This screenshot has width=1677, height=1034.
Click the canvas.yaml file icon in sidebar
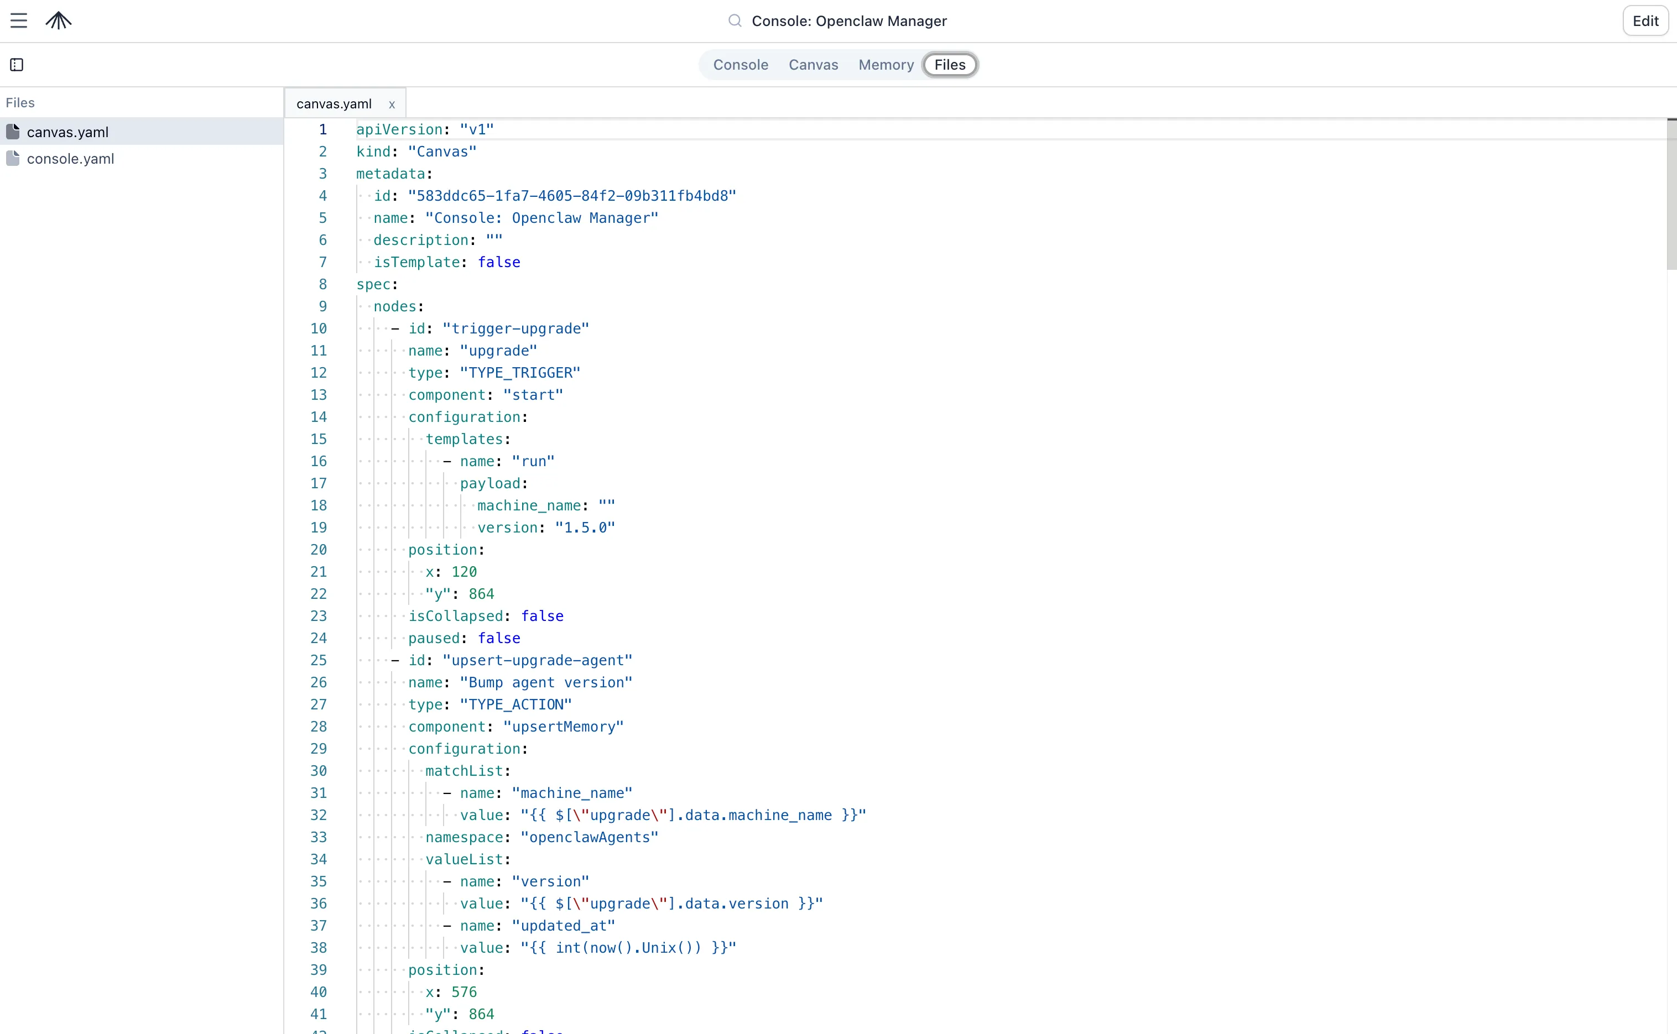(13, 131)
